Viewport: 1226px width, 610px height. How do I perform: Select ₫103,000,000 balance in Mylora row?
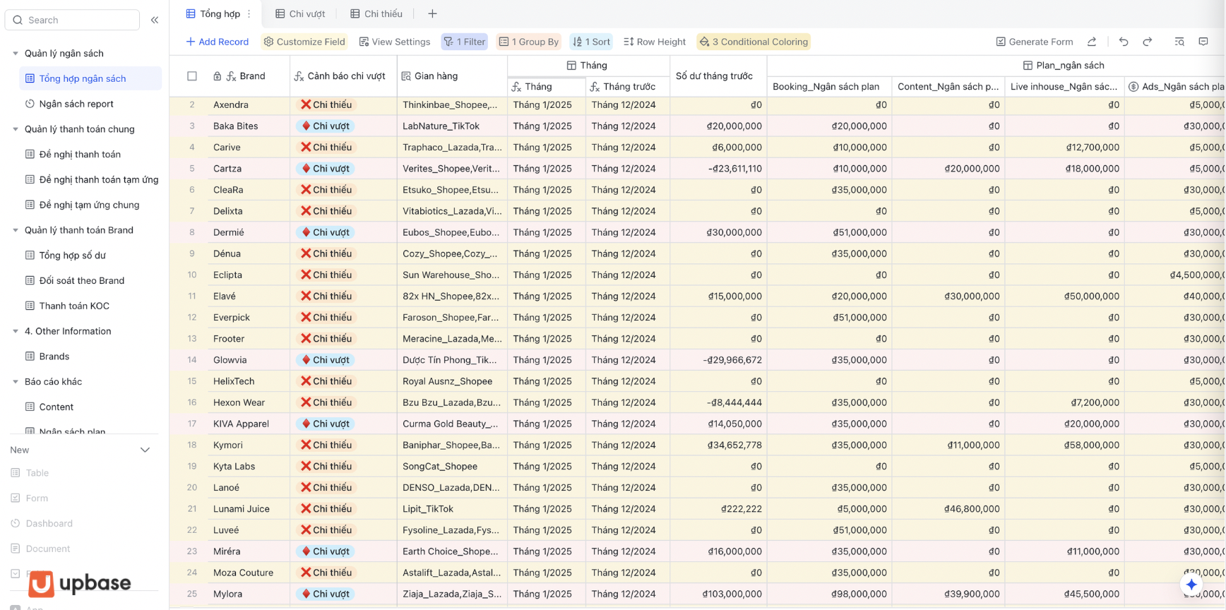click(718, 594)
